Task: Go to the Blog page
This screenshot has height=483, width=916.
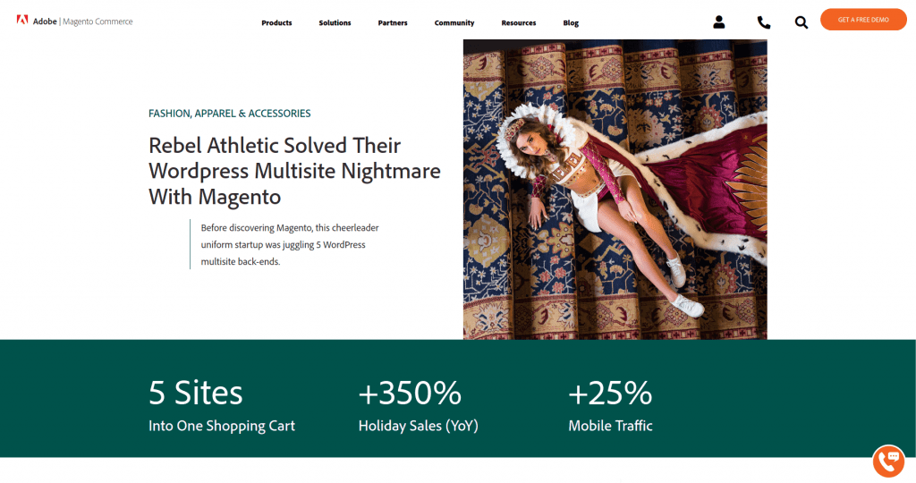Action: [x=571, y=22]
